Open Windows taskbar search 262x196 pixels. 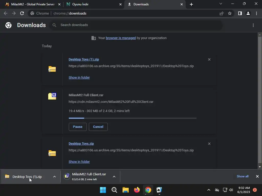pyautogui.click(x=114, y=190)
